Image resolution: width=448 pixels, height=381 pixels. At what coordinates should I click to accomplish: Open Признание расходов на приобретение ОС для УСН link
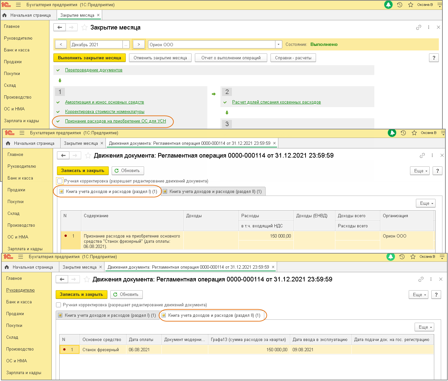point(116,121)
